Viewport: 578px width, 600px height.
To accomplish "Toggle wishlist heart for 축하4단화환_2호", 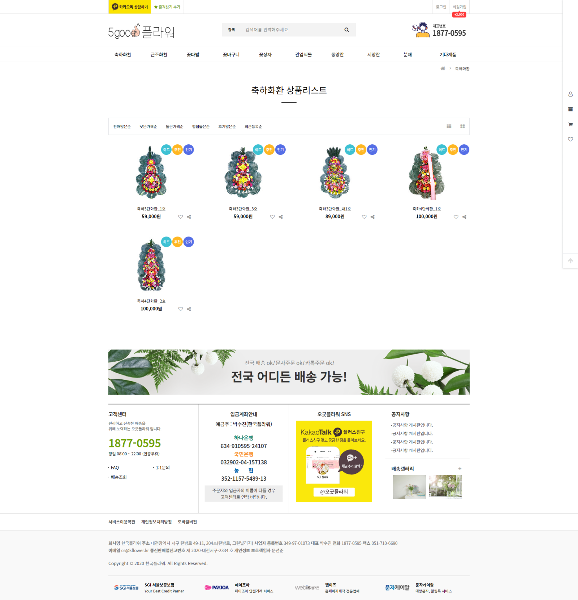I will click(181, 309).
